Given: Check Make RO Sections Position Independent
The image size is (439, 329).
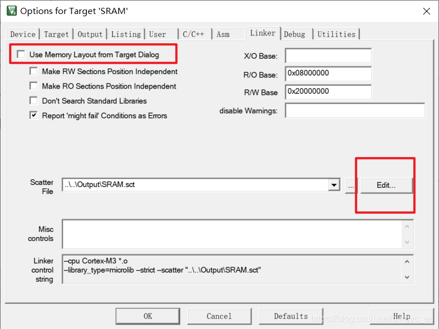Looking at the screenshot, I should [x=34, y=86].
